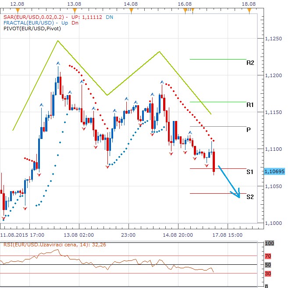Click the RSI 70 overbought level tag
Image resolution: width=289 pixels, height=288 pixels.
268,256
